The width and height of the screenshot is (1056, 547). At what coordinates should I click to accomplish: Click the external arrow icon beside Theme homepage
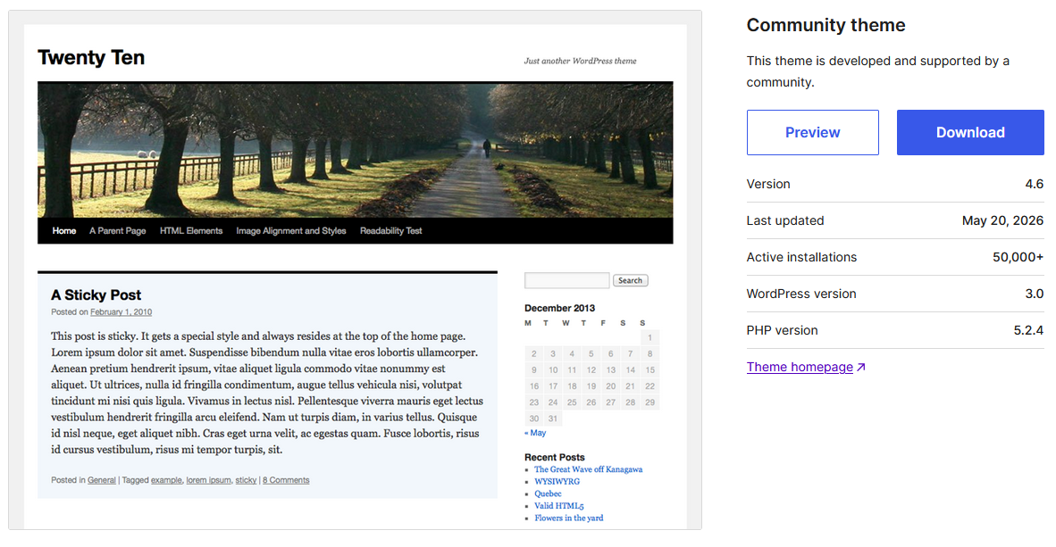click(x=860, y=368)
